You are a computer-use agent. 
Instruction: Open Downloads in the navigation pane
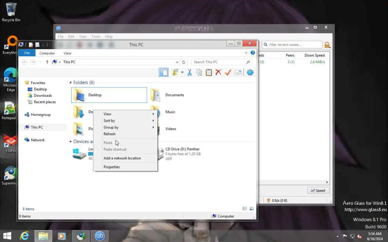coord(43,96)
